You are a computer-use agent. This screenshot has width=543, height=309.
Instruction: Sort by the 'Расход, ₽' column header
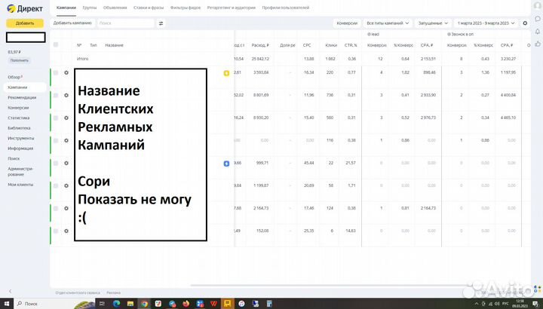(x=260, y=45)
